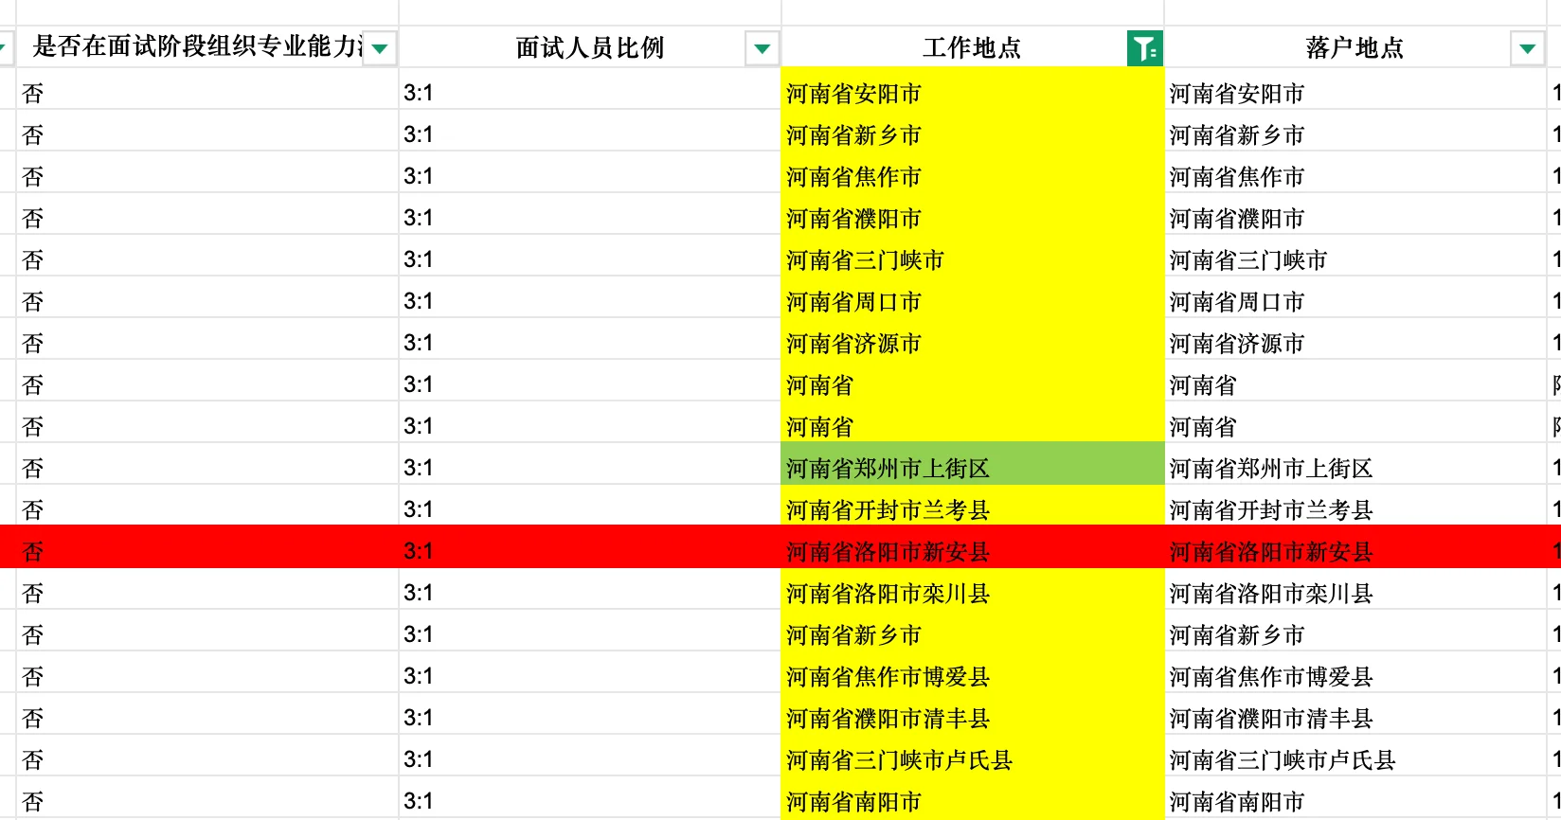Open filter dropdown for 落户地点 column
The width and height of the screenshot is (1561, 820).
pos(1527,48)
